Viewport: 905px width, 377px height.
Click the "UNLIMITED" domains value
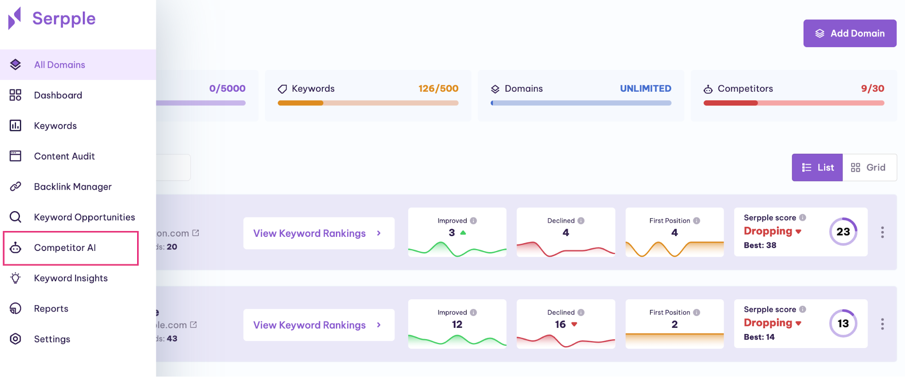click(x=646, y=89)
